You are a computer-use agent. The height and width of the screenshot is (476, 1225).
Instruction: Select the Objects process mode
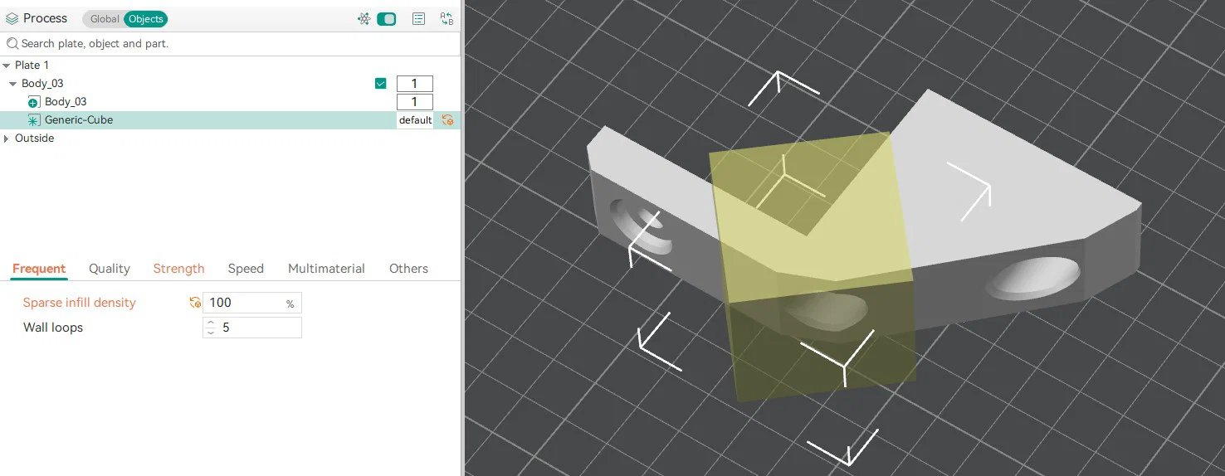point(146,19)
